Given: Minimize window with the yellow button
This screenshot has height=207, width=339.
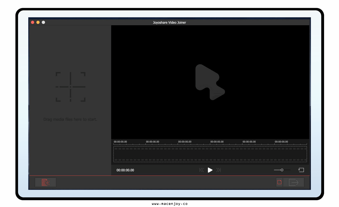Looking at the screenshot, I should pyautogui.click(x=38, y=22).
